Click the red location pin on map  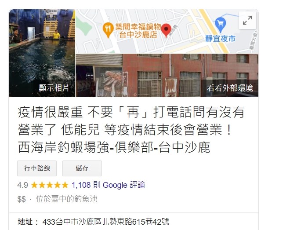tap(166, 30)
